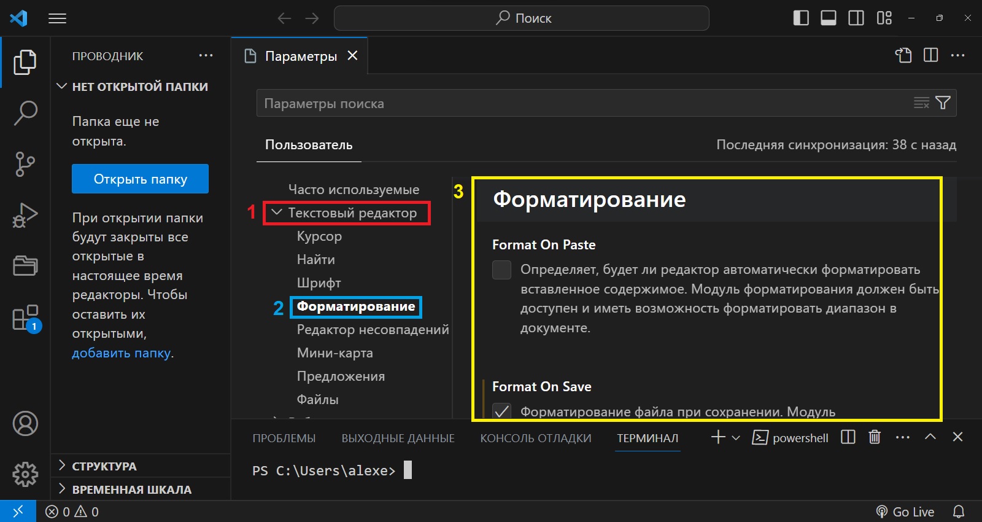
Task: Select Файлы in settings tree
Action: coord(317,400)
